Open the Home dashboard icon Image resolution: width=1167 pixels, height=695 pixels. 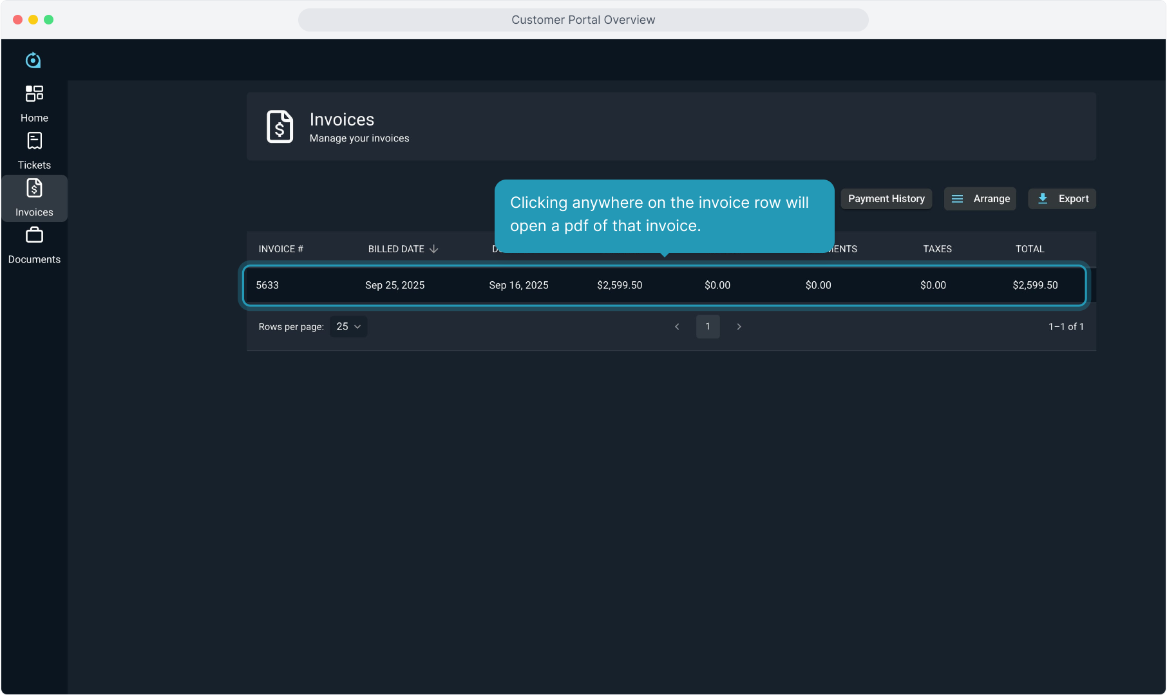tap(34, 94)
